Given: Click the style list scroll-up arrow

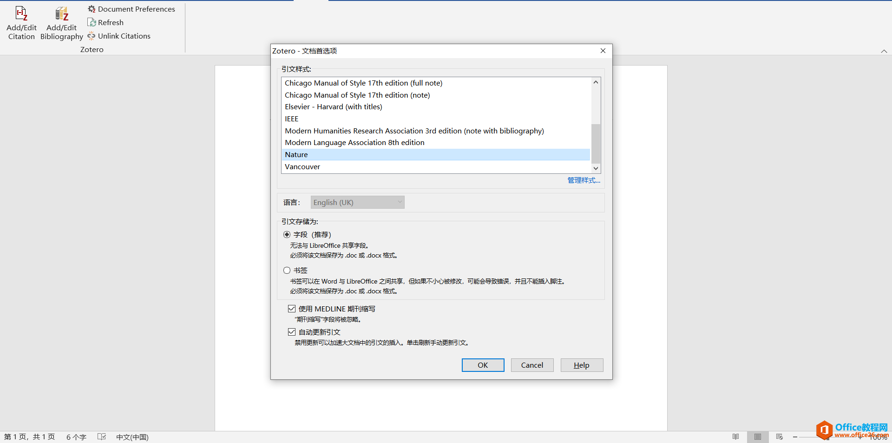Looking at the screenshot, I should 596,82.
